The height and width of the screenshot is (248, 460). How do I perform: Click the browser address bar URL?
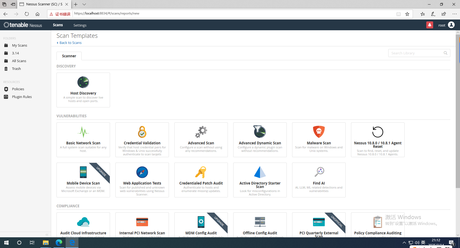click(107, 13)
